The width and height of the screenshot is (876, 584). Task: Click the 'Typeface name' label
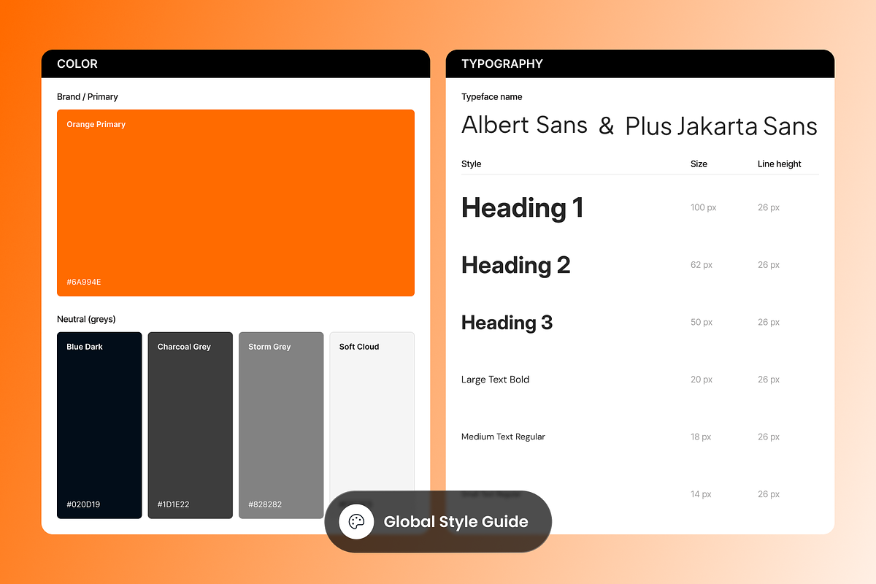tap(492, 96)
